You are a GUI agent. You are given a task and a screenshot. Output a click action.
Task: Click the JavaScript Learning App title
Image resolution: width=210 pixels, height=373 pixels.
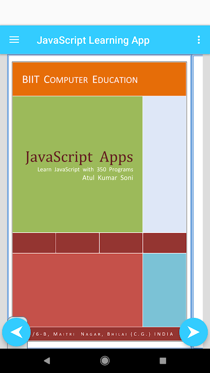point(93,40)
